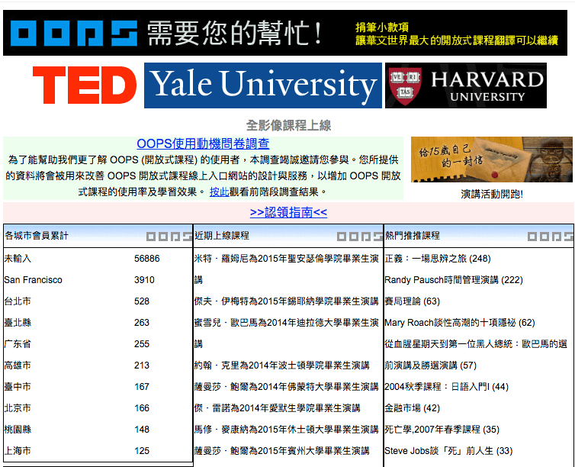Image resolution: width=575 pixels, height=467 pixels.
Task: Open Mary Roach談性高潮的十項隱祕 (62)
Action: (460, 323)
